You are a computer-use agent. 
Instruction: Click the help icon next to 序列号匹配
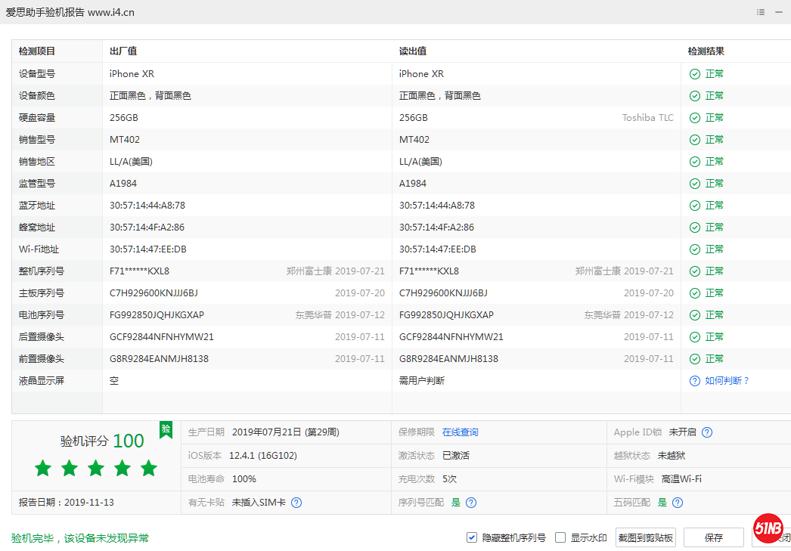[x=470, y=502]
